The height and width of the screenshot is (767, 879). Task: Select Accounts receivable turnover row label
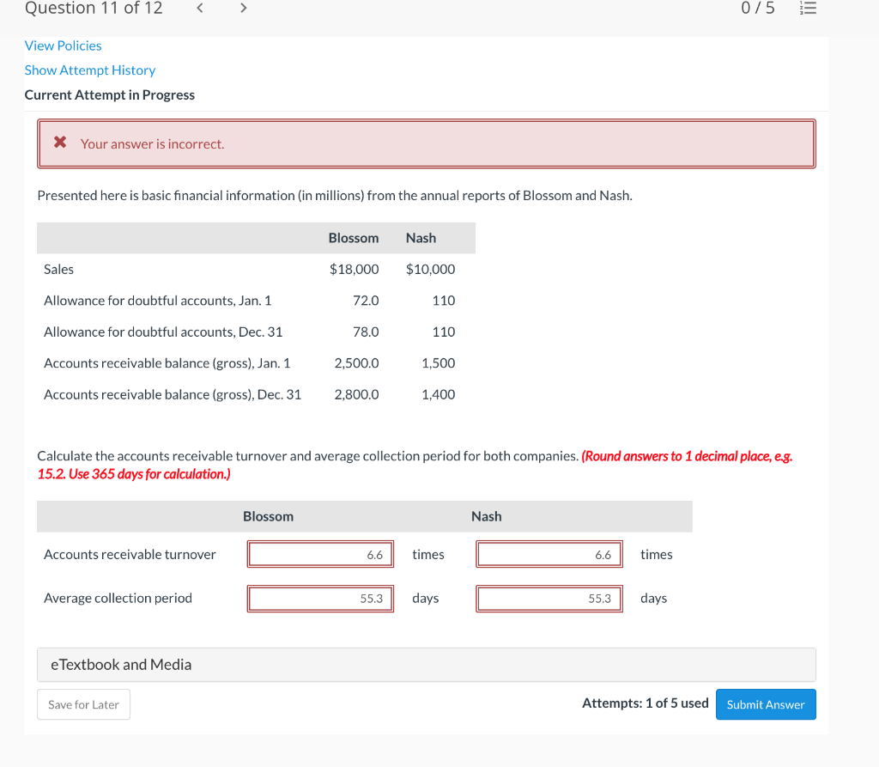tap(130, 554)
